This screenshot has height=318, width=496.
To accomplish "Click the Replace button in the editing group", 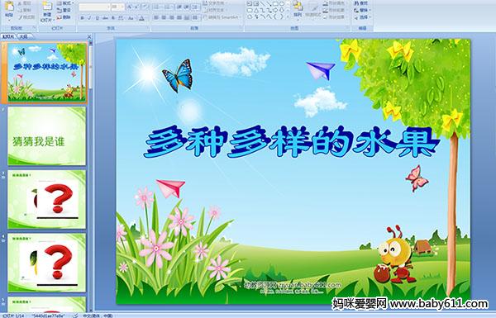I will (362, 10).
